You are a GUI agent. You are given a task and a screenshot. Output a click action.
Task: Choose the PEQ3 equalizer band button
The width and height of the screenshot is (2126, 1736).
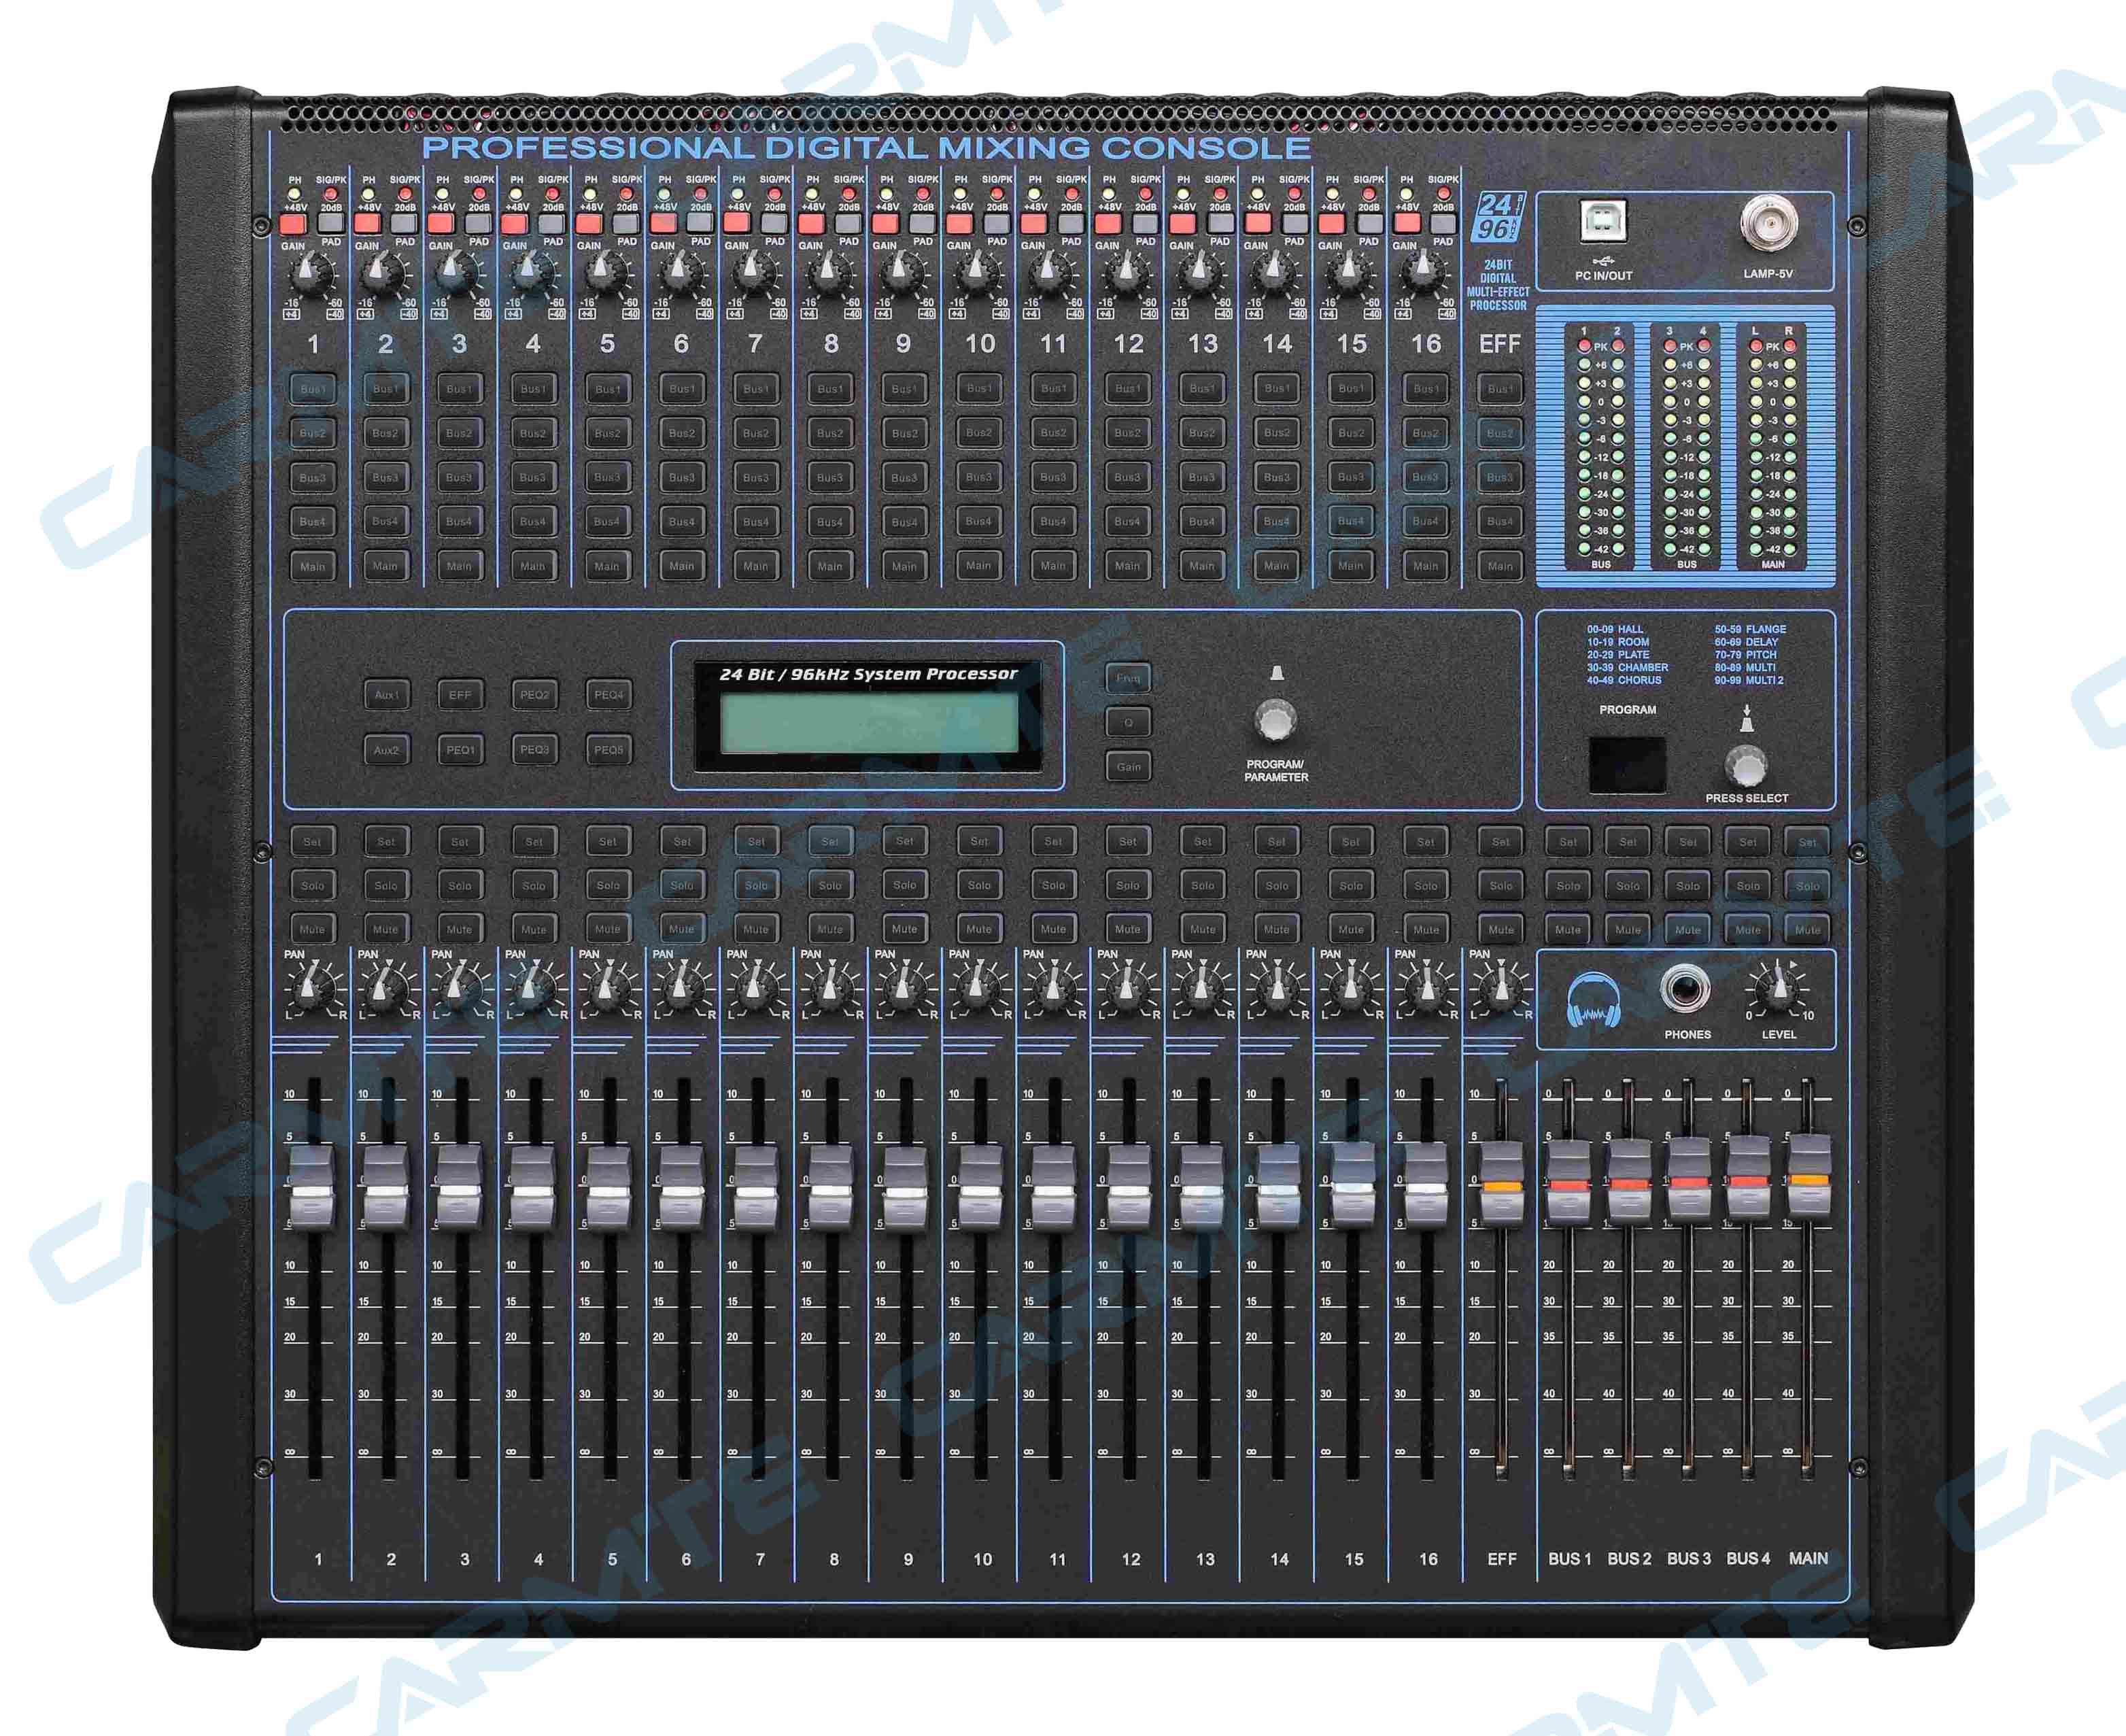[534, 750]
